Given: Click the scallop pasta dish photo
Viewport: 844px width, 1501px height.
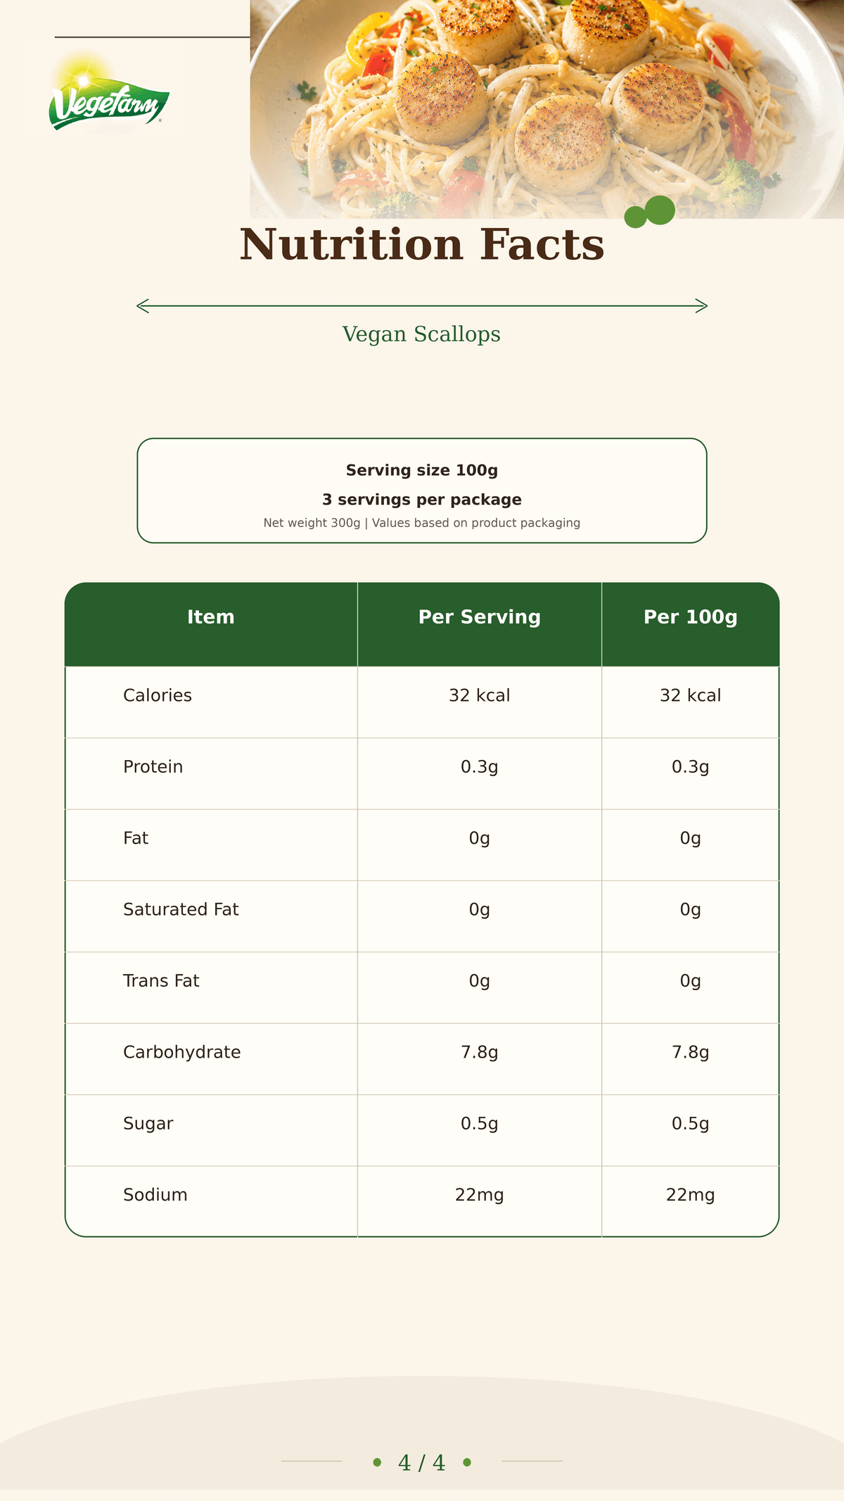Looking at the screenshot, I should click(x=546, y=109).
